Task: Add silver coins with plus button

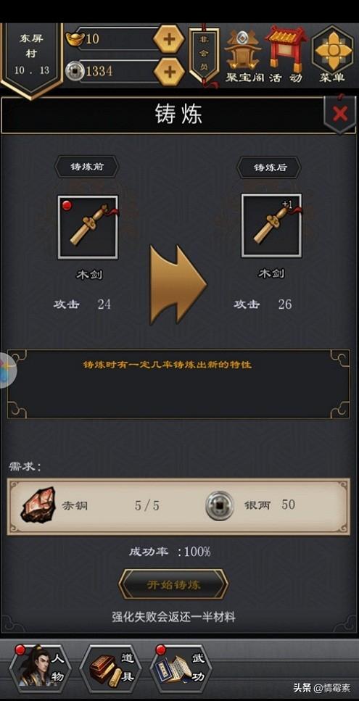Action: click(169, 71)
